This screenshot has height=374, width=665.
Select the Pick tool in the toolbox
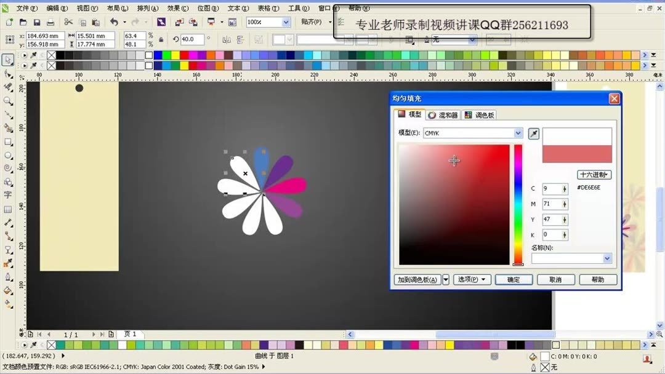[x=8, y=60]
